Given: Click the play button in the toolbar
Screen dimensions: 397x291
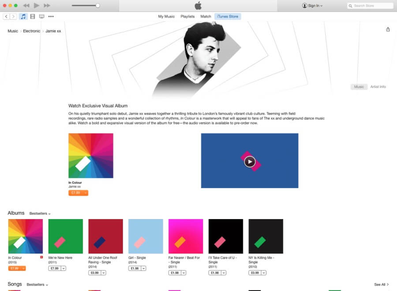Looking at the screenshot, I should (37, 5).
